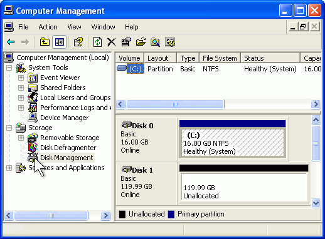Sort by the Layout column header

pos(160,58)
